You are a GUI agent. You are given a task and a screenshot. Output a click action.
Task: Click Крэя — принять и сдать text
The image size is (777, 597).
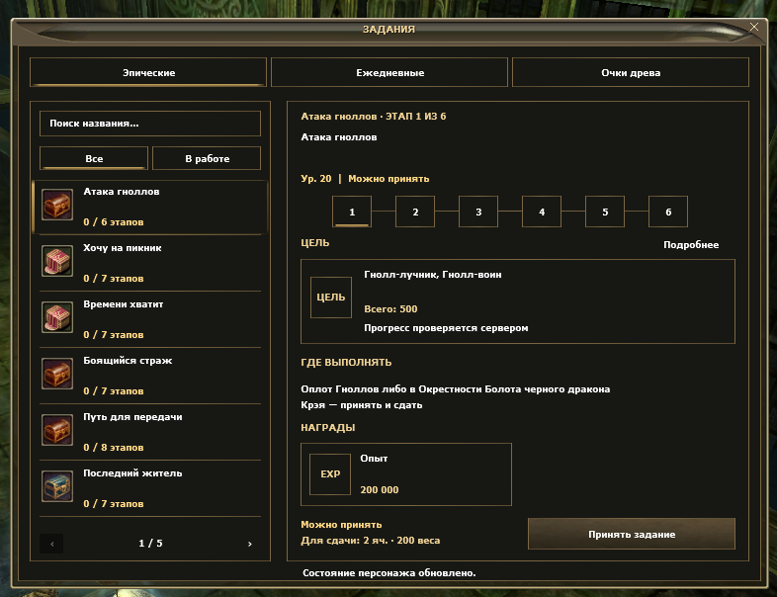[361, 405]
